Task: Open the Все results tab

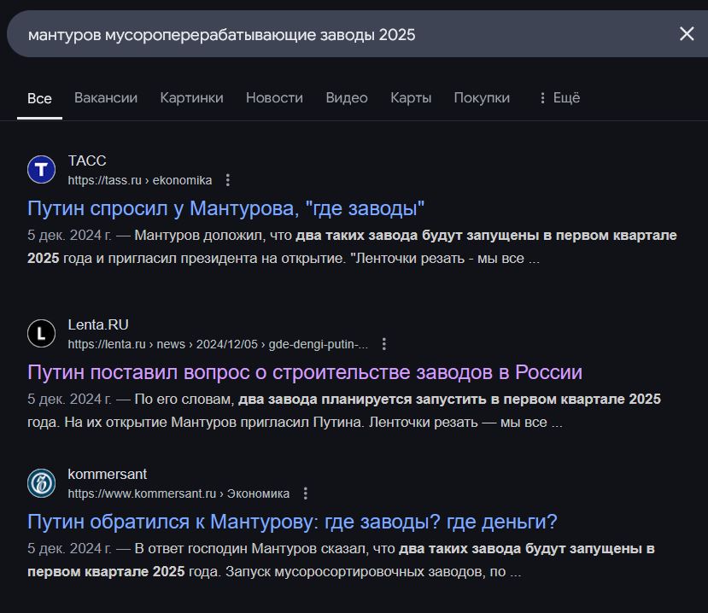Action: [39, 98]
